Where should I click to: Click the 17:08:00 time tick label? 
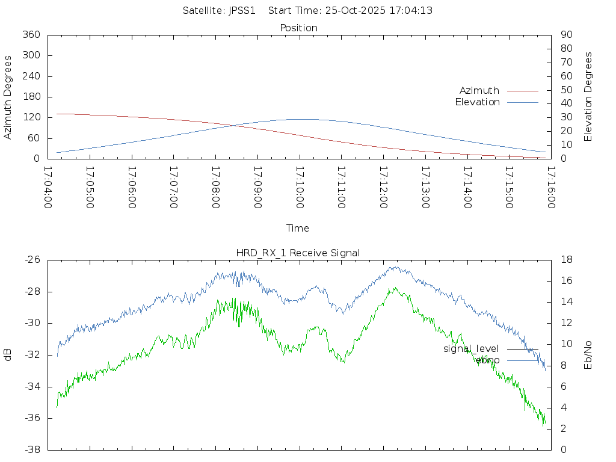coord(215,187)
